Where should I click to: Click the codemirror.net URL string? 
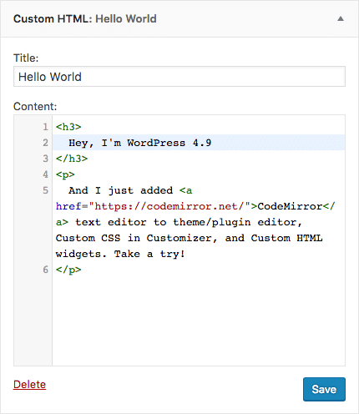click(x=169, y=206)
